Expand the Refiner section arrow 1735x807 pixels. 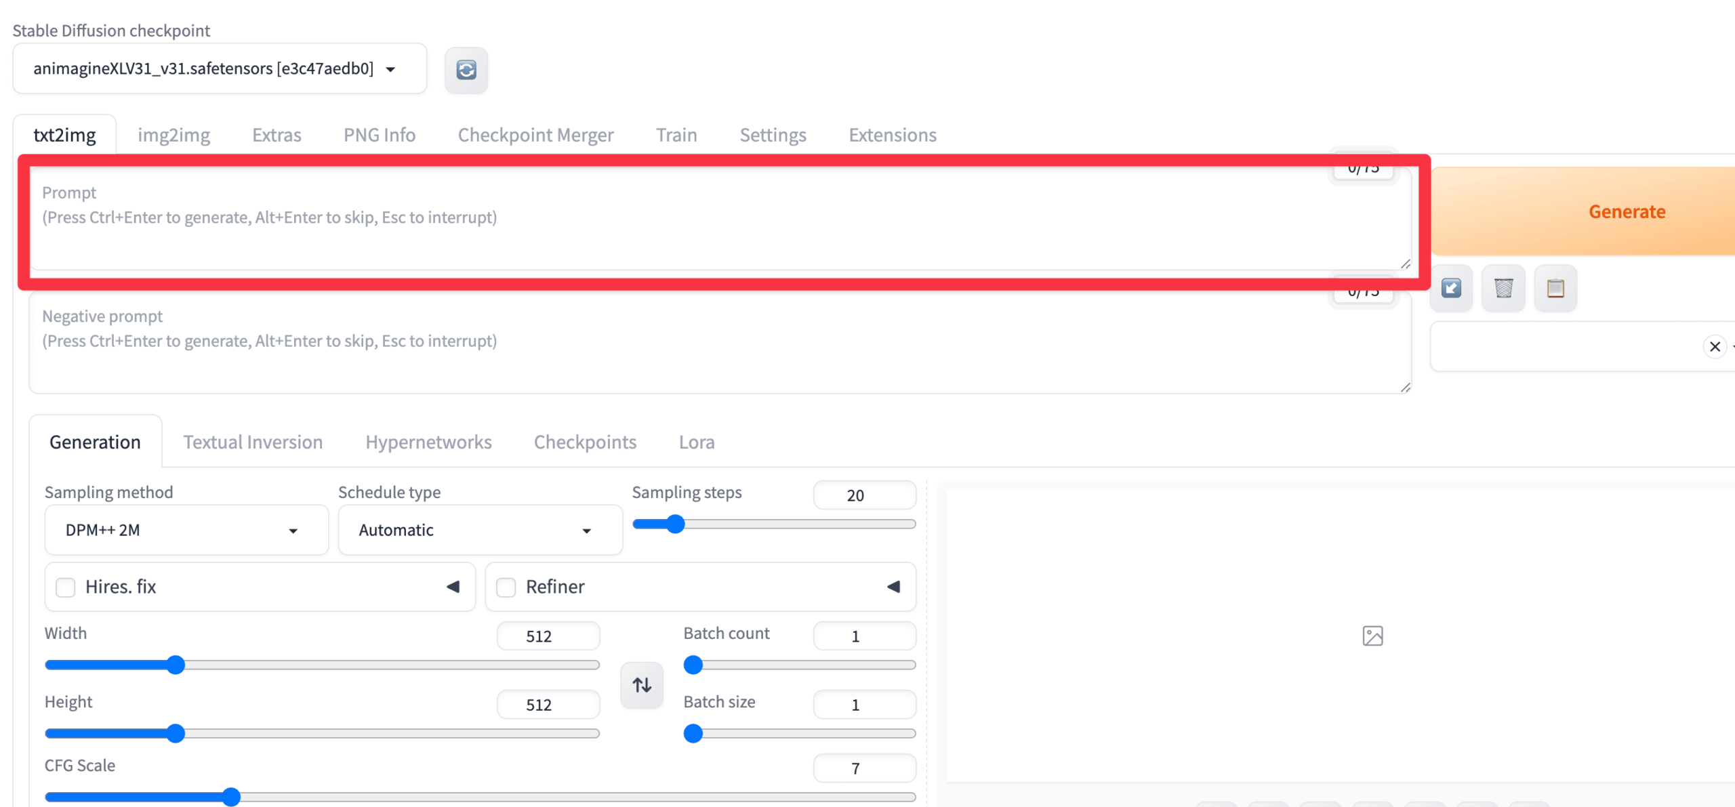(893, 587)
